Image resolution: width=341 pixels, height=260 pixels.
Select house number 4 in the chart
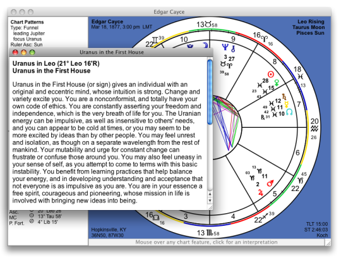[233, 216]
